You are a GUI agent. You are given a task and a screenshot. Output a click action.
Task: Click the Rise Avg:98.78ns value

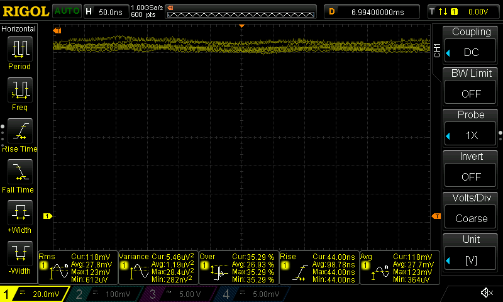coord(334,264)
